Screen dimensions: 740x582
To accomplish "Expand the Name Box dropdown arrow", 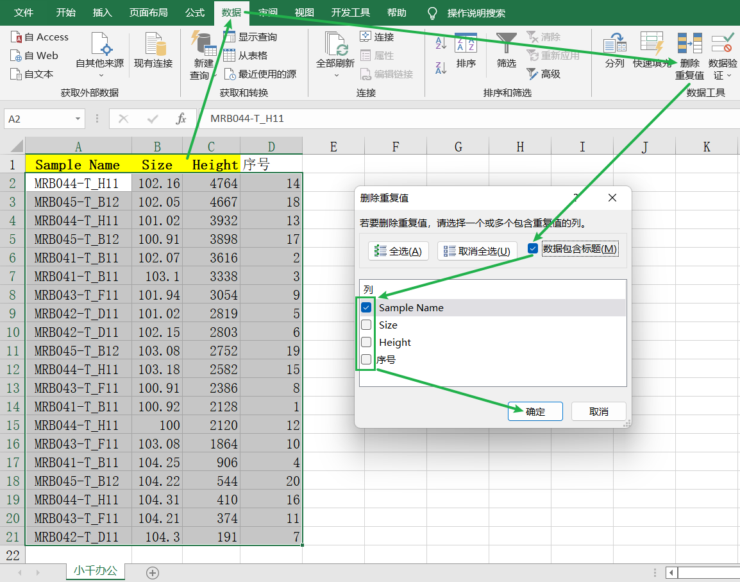I will click(x=78, y=119).
